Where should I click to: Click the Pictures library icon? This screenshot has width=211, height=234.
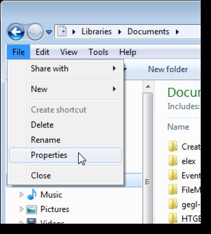click(31, 209)
